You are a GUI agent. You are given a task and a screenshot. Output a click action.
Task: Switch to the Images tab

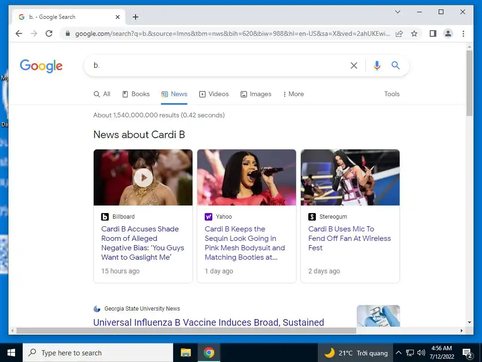pyautogui.click(x=256, y=94)
